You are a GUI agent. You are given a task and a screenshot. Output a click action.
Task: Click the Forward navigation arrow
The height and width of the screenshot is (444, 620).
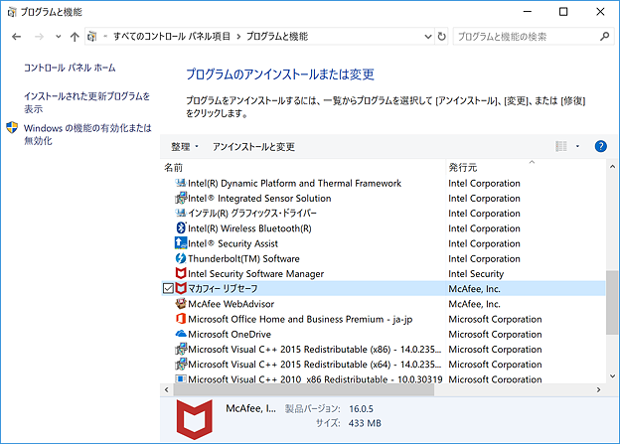click(39, 37)
